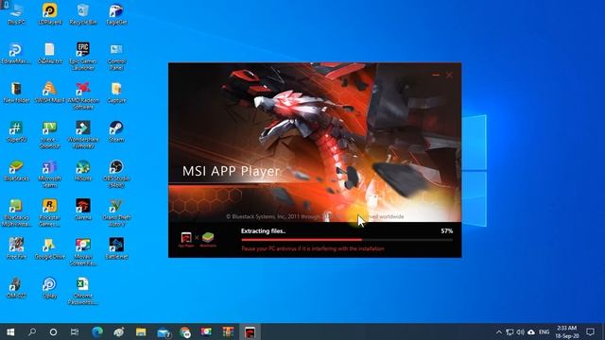This screenshot has height=340, width=605.
Task: Launch the Uplay desktop shortcut
Action: coord(50,288)
